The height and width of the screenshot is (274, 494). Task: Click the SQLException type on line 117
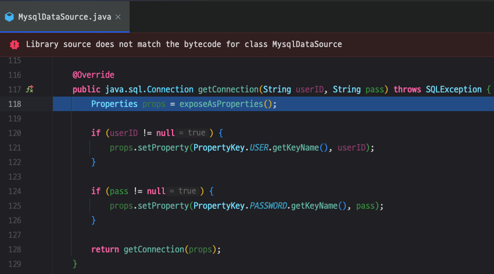(454, 90)
